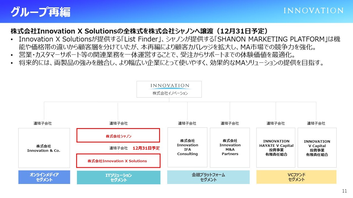
Task: Select the first bullet mentioning List Finder
Action: pyautogui.click(x=179, y=43)
